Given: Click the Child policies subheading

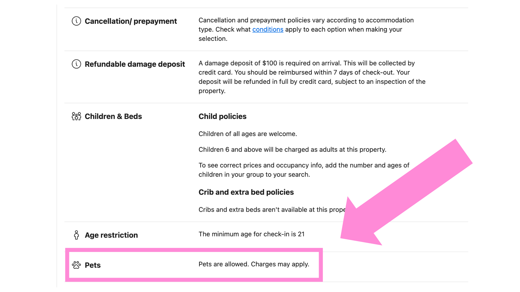Looking at the screenshot, I should pyautogui.click(x=222, y=116).
